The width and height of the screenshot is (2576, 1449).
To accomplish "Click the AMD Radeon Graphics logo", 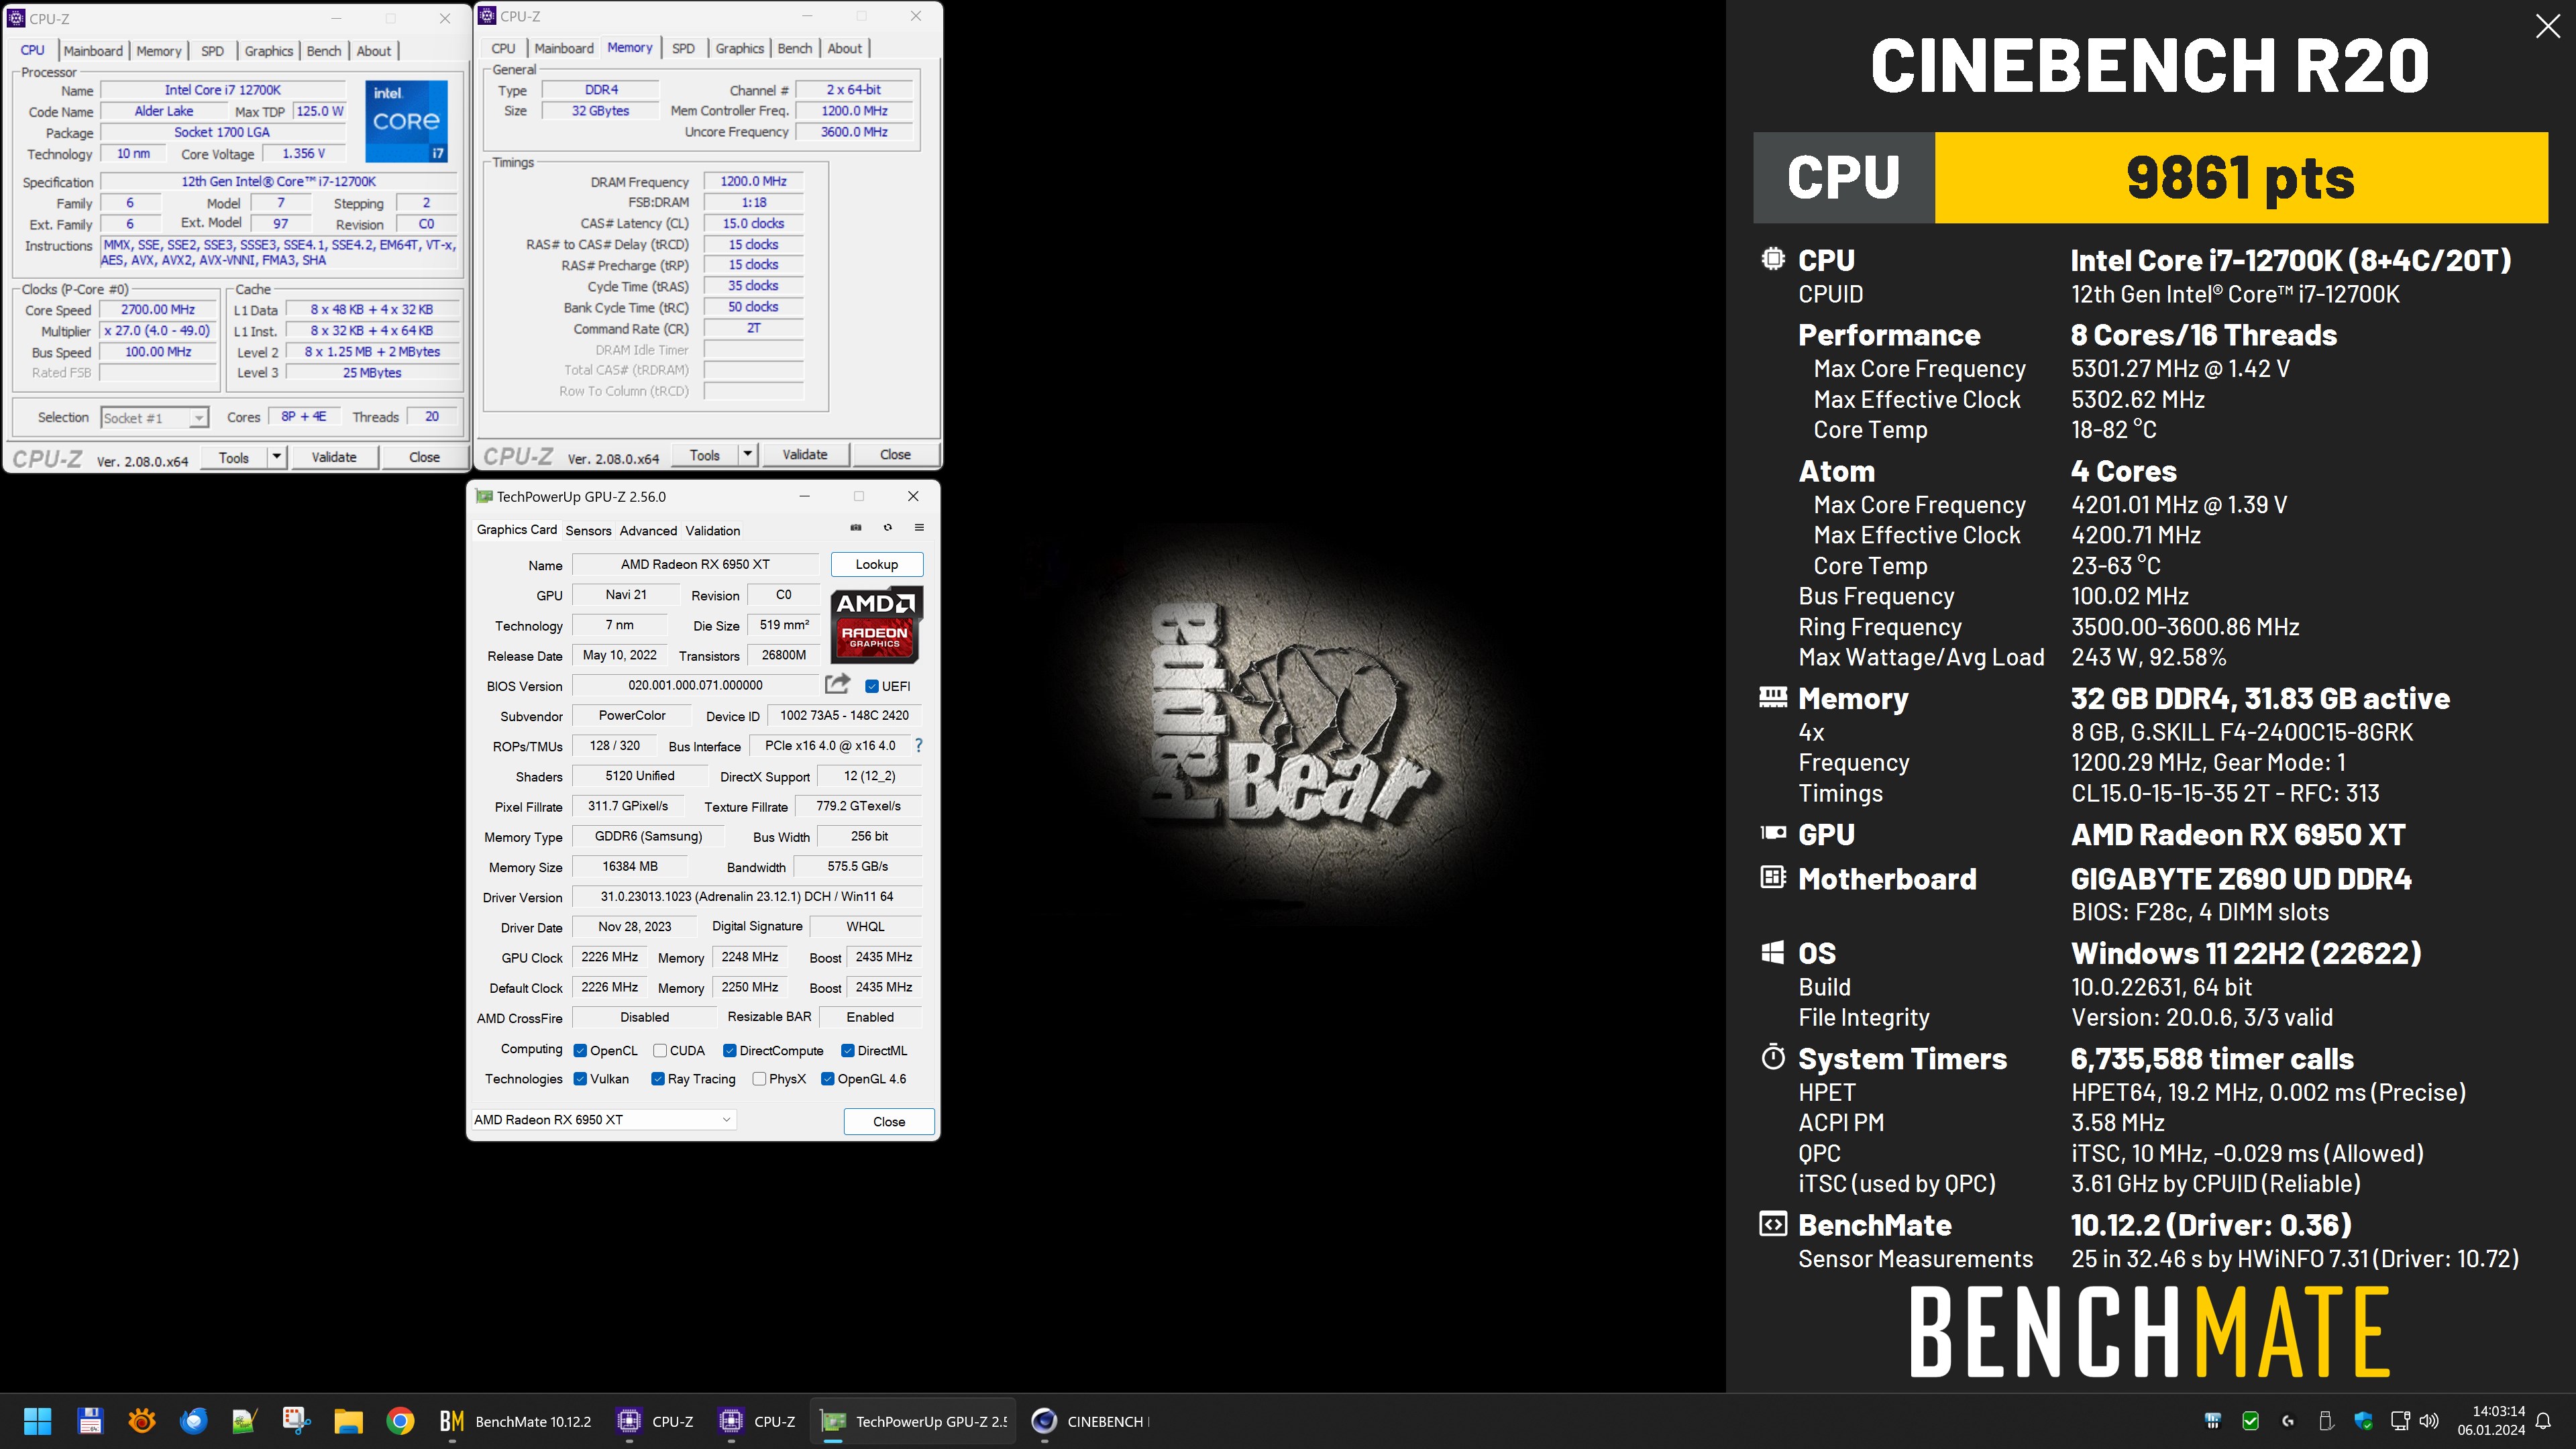I will [877, 625].
